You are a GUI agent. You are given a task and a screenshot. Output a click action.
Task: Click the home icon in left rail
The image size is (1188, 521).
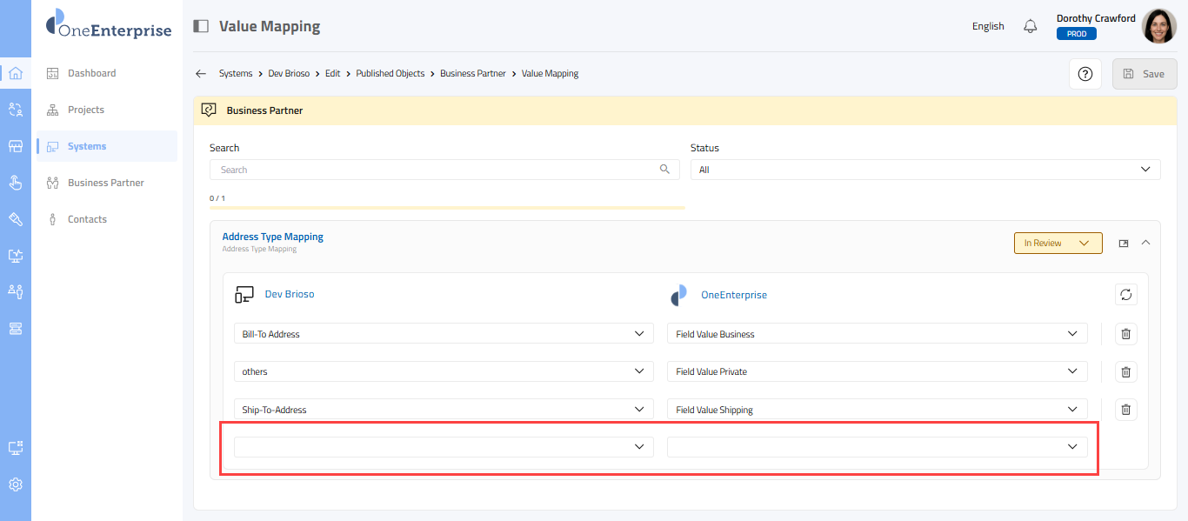point(15,73)
